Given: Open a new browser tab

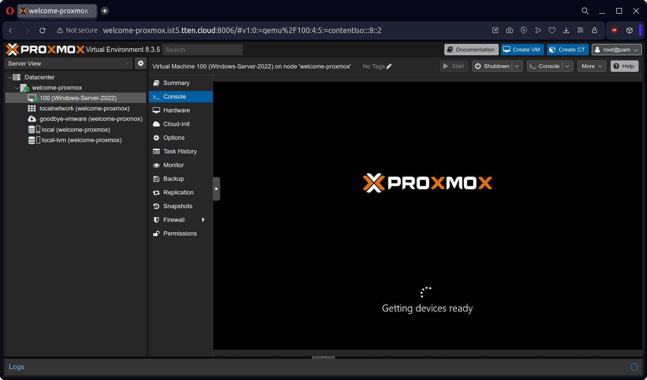Looking at the screenshot, I should pyautogui.click(x=105, y=10).
